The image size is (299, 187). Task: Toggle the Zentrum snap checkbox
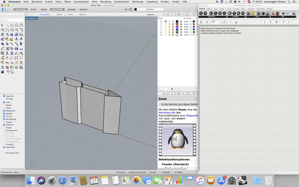coord(4,113)
